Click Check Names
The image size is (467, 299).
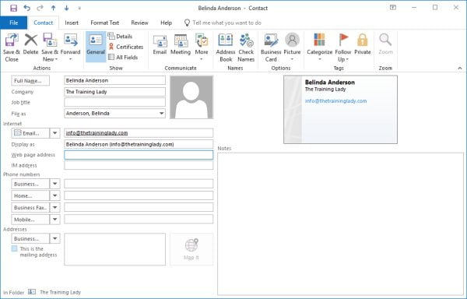(x=246, y=47)
